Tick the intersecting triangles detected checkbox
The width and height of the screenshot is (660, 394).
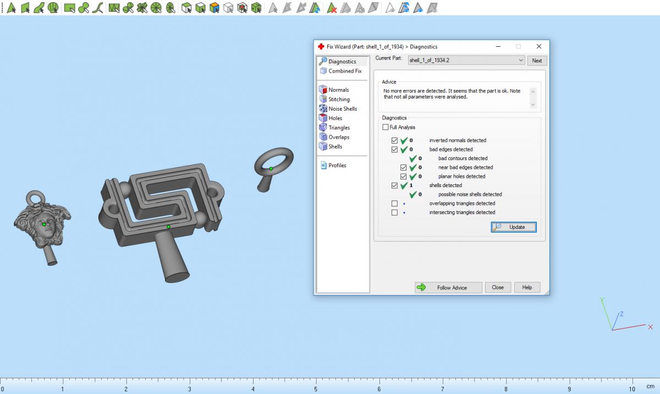(394, 212)
